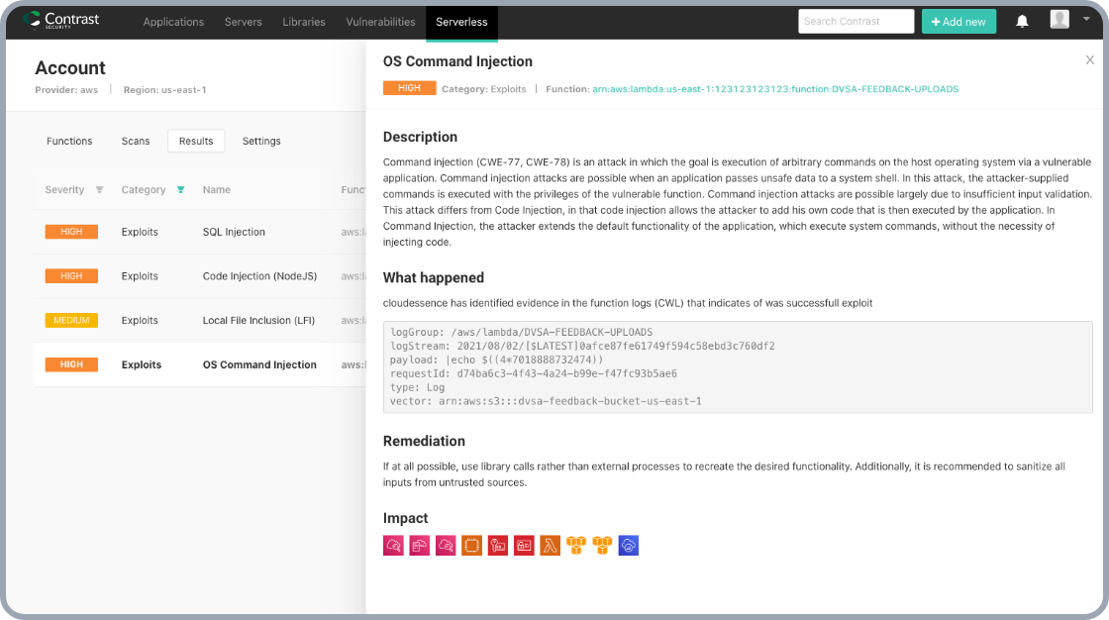Open the Category column filter
1109x620 pixels.
[180, 190]
